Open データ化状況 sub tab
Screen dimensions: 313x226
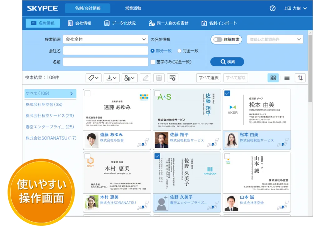point(120,23)
